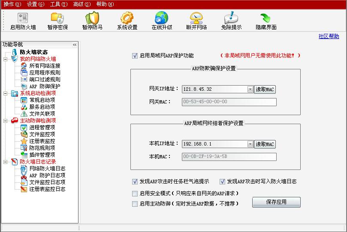The image size is (347, 232).
Task: Enable 启用安全模式 checkbox
Action: [x=135, y=193]
